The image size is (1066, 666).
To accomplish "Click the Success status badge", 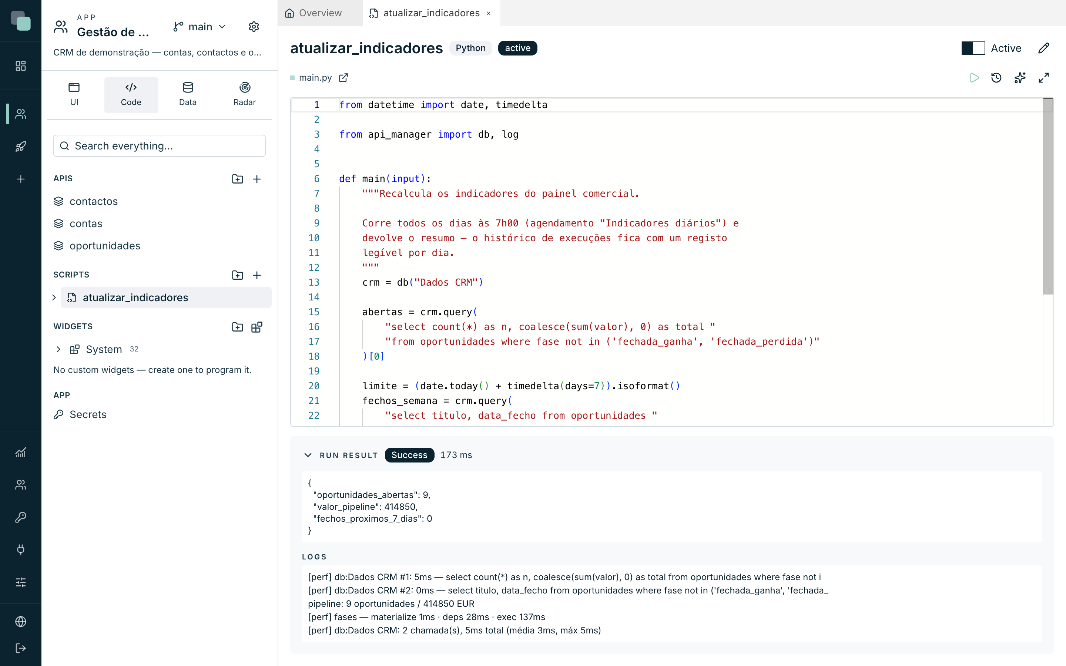I will click(409, 455).
